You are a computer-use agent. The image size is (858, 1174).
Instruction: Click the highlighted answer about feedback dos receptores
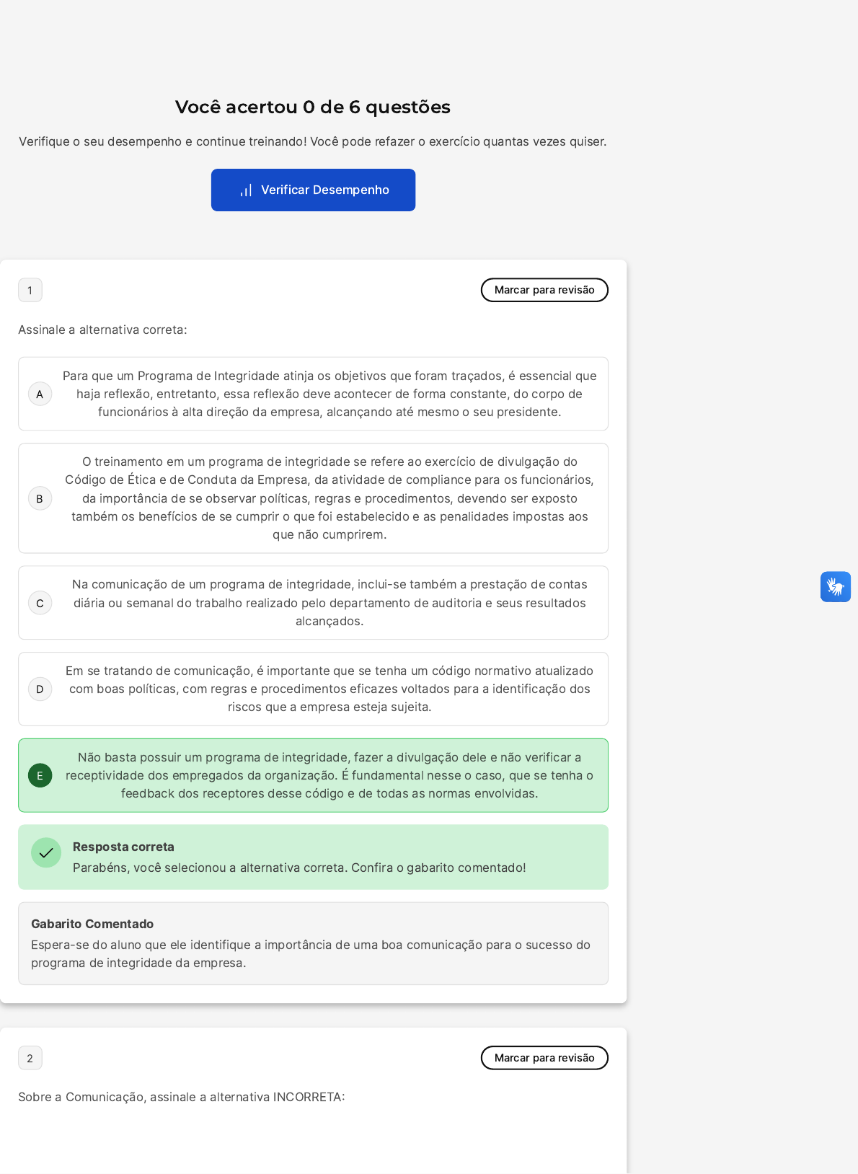[329, 775]
